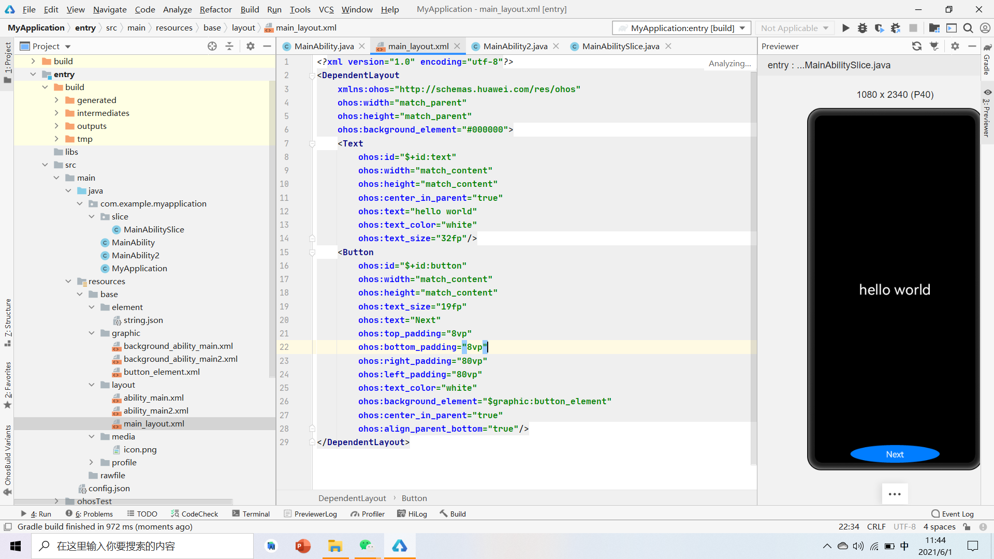Click the Run (play) toolbar icon
This screenshot has width=994, height=559.
pos(845,28)
